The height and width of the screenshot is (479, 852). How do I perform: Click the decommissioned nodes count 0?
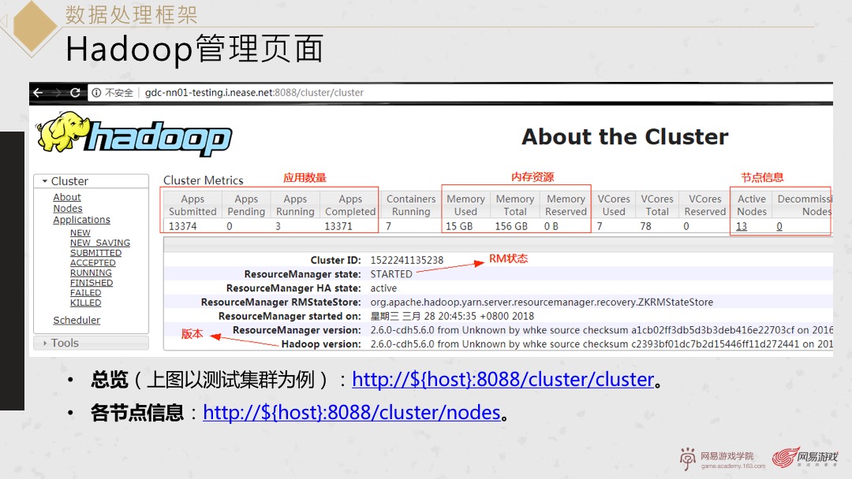(779, 227)
